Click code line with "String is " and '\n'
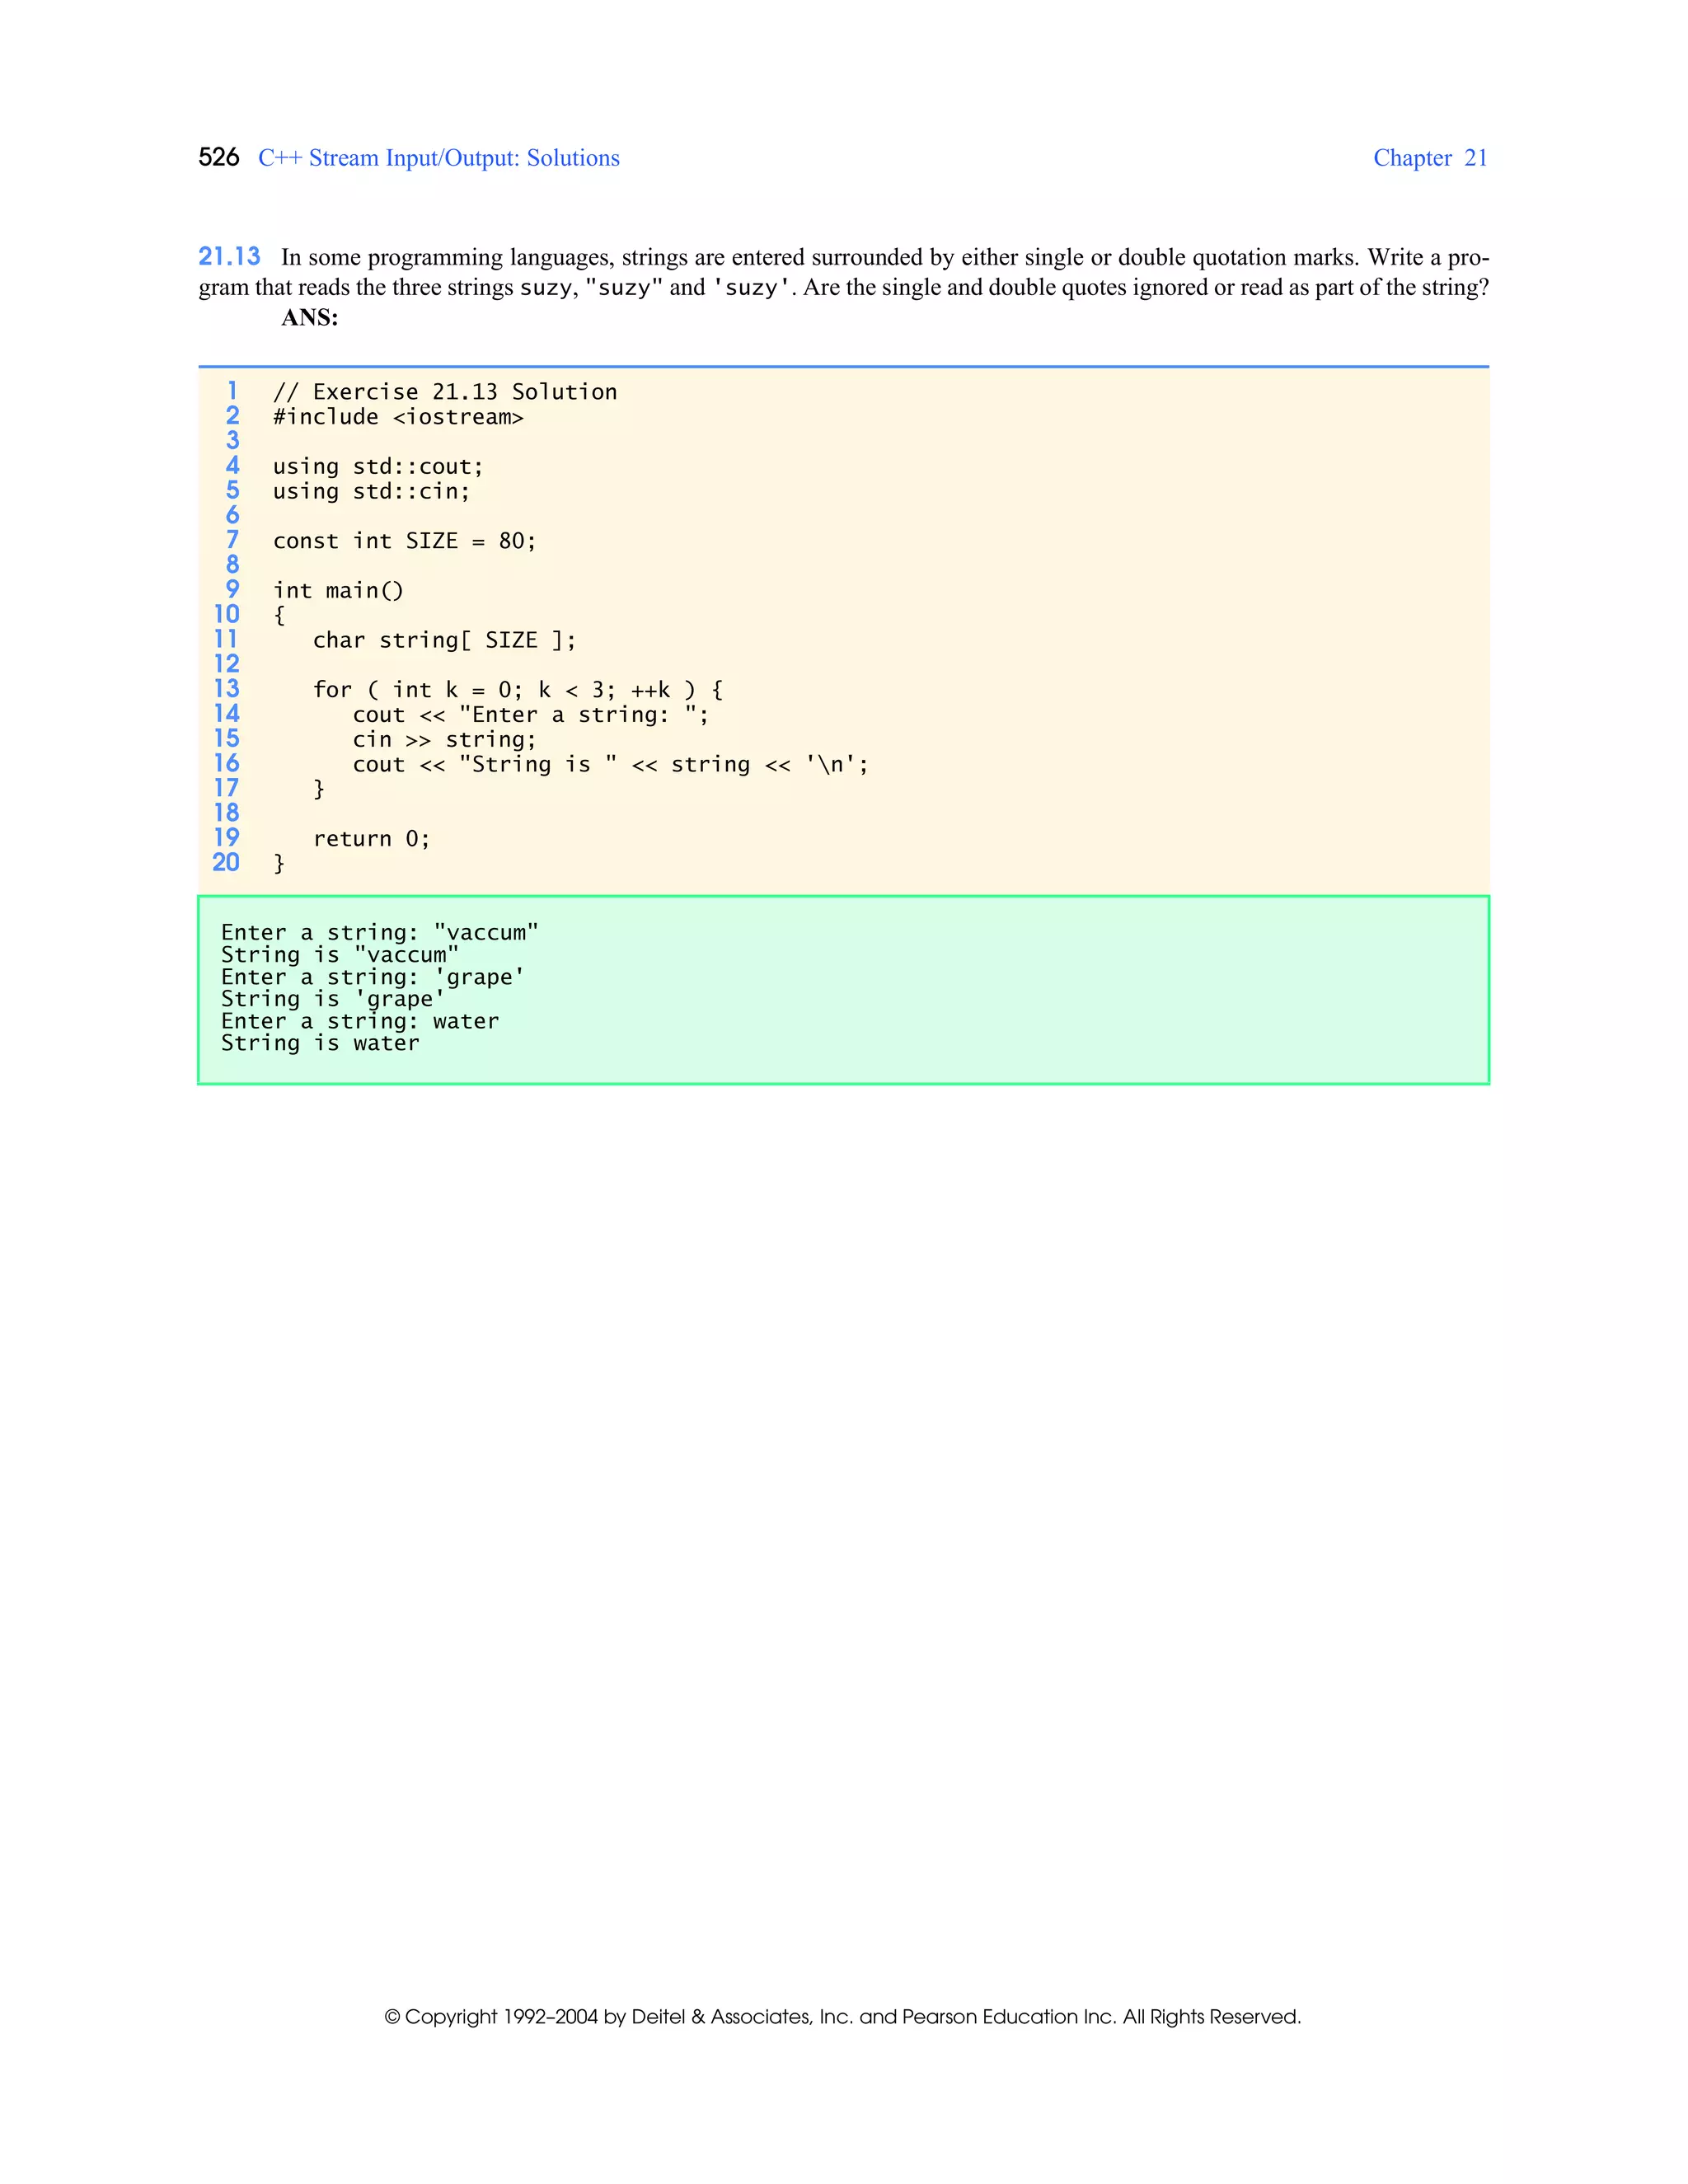The height and width of the screenshot is (2184, 1688). pyautogui.click(x=610, y=764)
